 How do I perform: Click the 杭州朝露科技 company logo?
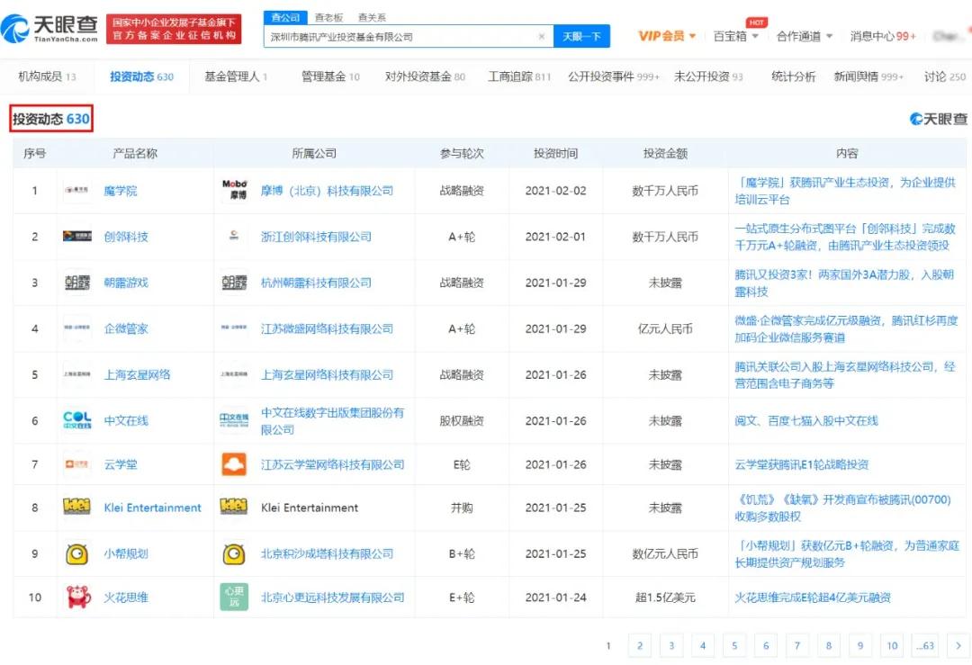click(234, 283)
